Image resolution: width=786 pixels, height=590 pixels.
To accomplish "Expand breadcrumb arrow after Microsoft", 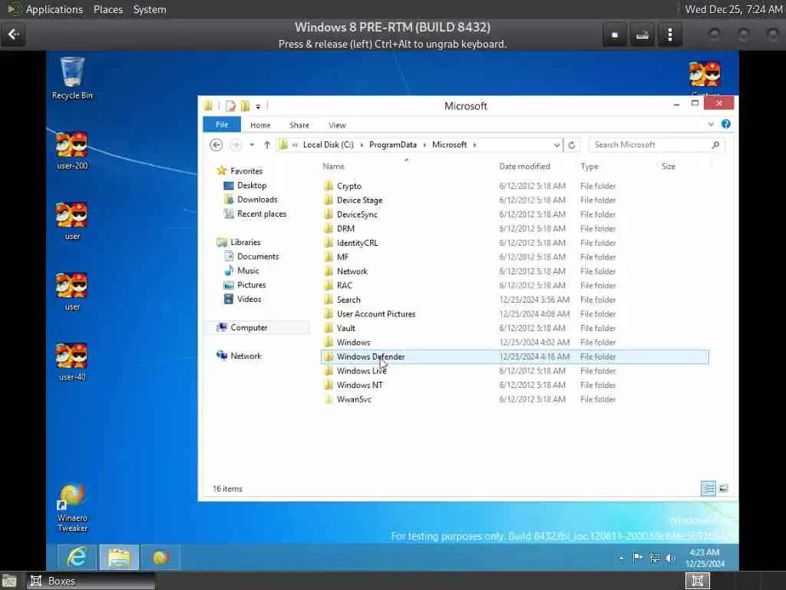I will pos(474,145).
